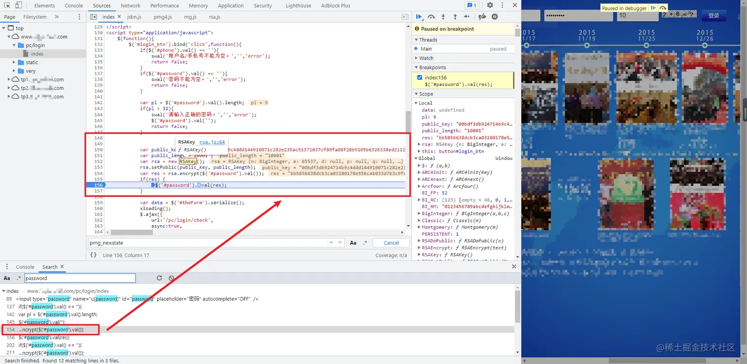
Task: Toggle the navigator sidebar icon
Action: click(x=93, y=17)
